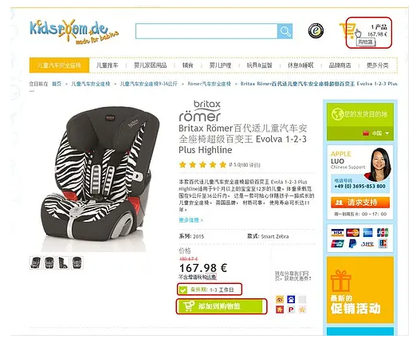Screen dimensions: 416x339
Task: Open the 中国 destination country dropdown
Action: click(x=376, y=133)
